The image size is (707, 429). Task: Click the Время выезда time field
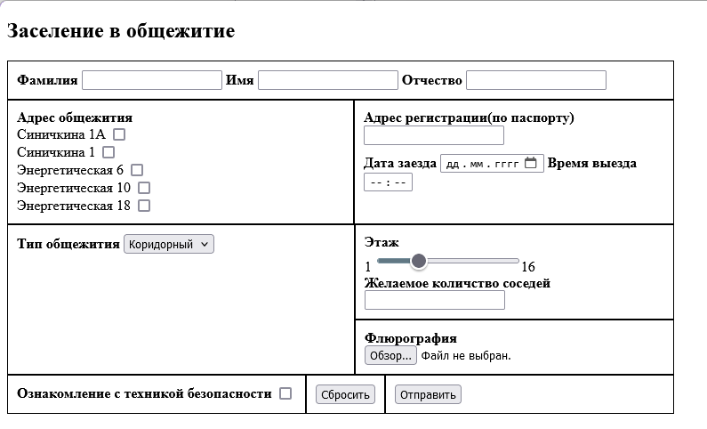click(388, 182)
